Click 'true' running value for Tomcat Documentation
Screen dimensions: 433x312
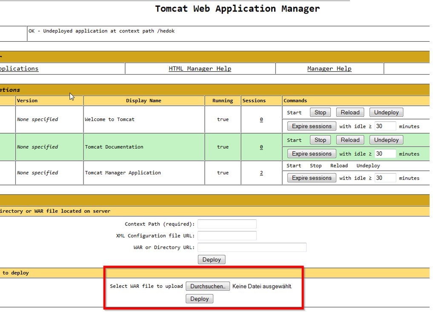click(223, 147)
